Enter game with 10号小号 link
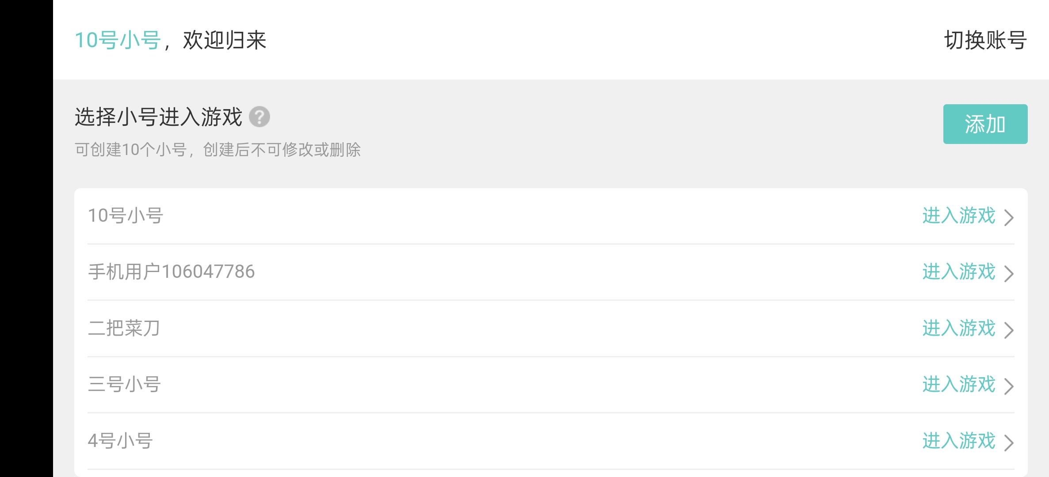Image resolution: width=1049 pixels, height=477 pixels. tap(959, 216)
